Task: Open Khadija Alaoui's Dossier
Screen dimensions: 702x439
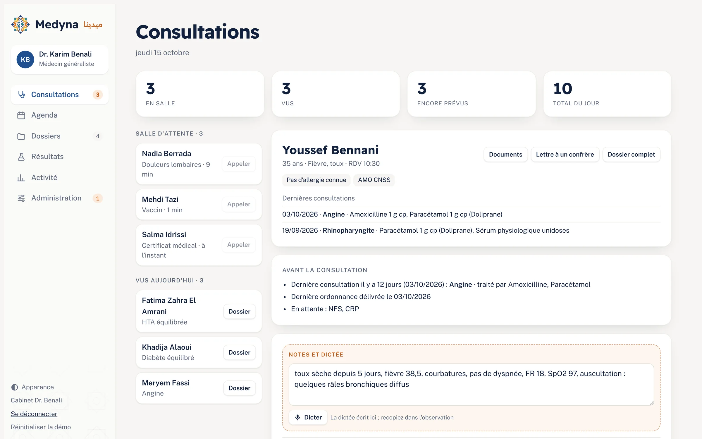Action: click(x=239, y=352)
